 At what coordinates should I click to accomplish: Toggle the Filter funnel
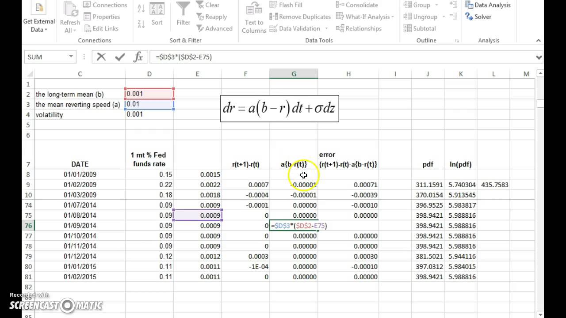(183, 13)
